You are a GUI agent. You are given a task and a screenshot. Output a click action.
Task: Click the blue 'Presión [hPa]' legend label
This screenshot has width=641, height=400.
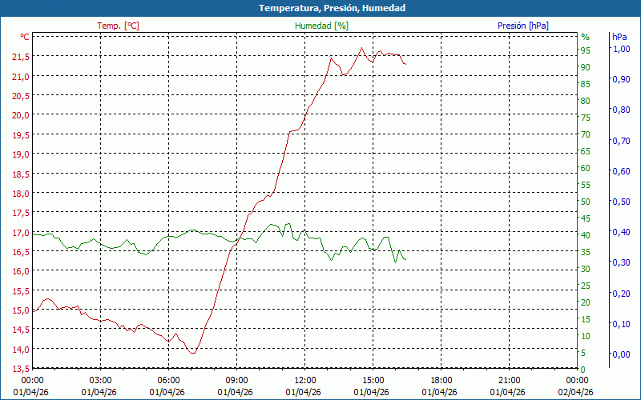(523, 26)
